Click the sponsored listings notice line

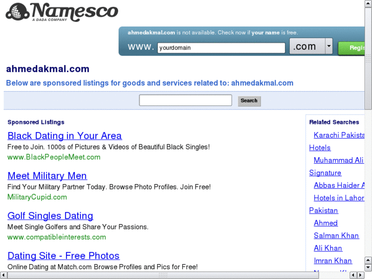150,83
